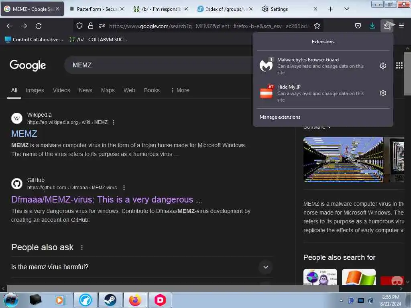
Task: Open the black box taskbar icon
Action: 36,300
